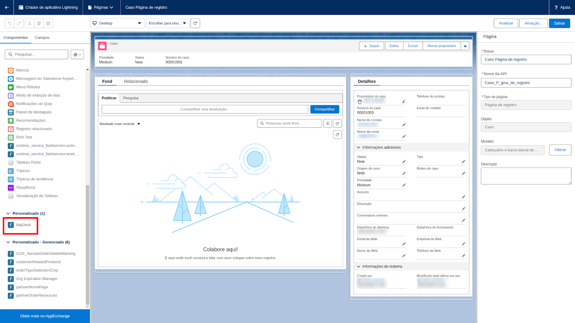This screenshot has height=323, width=575.
Task: Click the undo icon in toolbar
Action: point(10,23)
